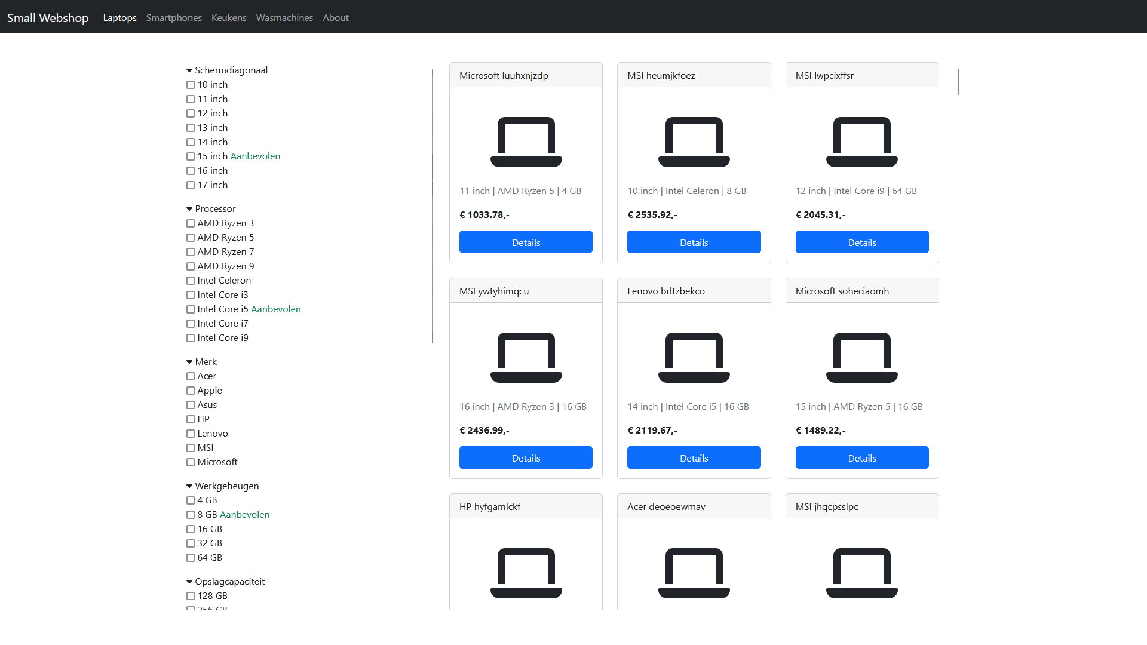
Task: Click the Small Webshop brand link
Action: (x=48, y=18)
